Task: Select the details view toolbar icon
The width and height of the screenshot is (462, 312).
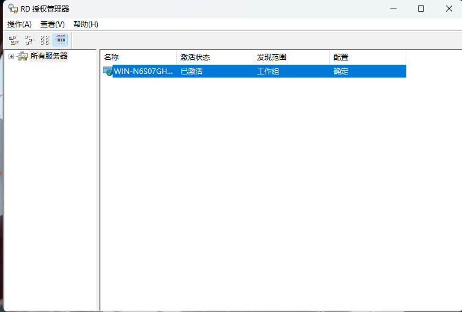Action: tap(61, 40)
